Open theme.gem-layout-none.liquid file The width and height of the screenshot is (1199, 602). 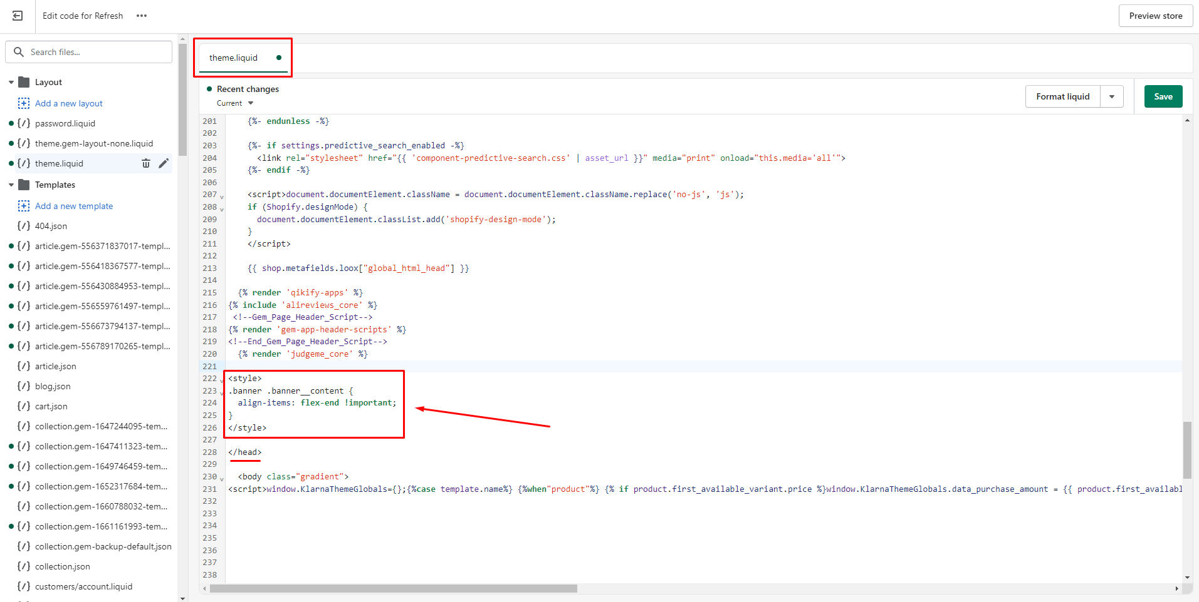click(x=94, y=143)
